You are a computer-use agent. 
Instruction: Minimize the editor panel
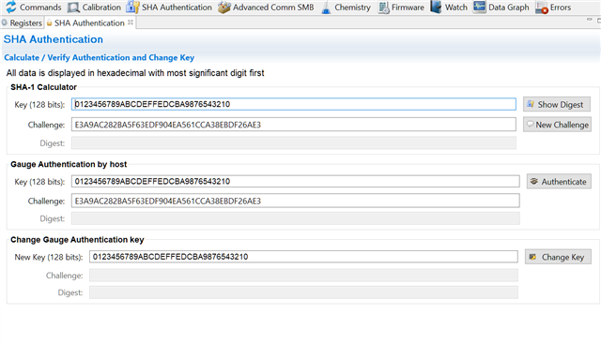[590, 20]
